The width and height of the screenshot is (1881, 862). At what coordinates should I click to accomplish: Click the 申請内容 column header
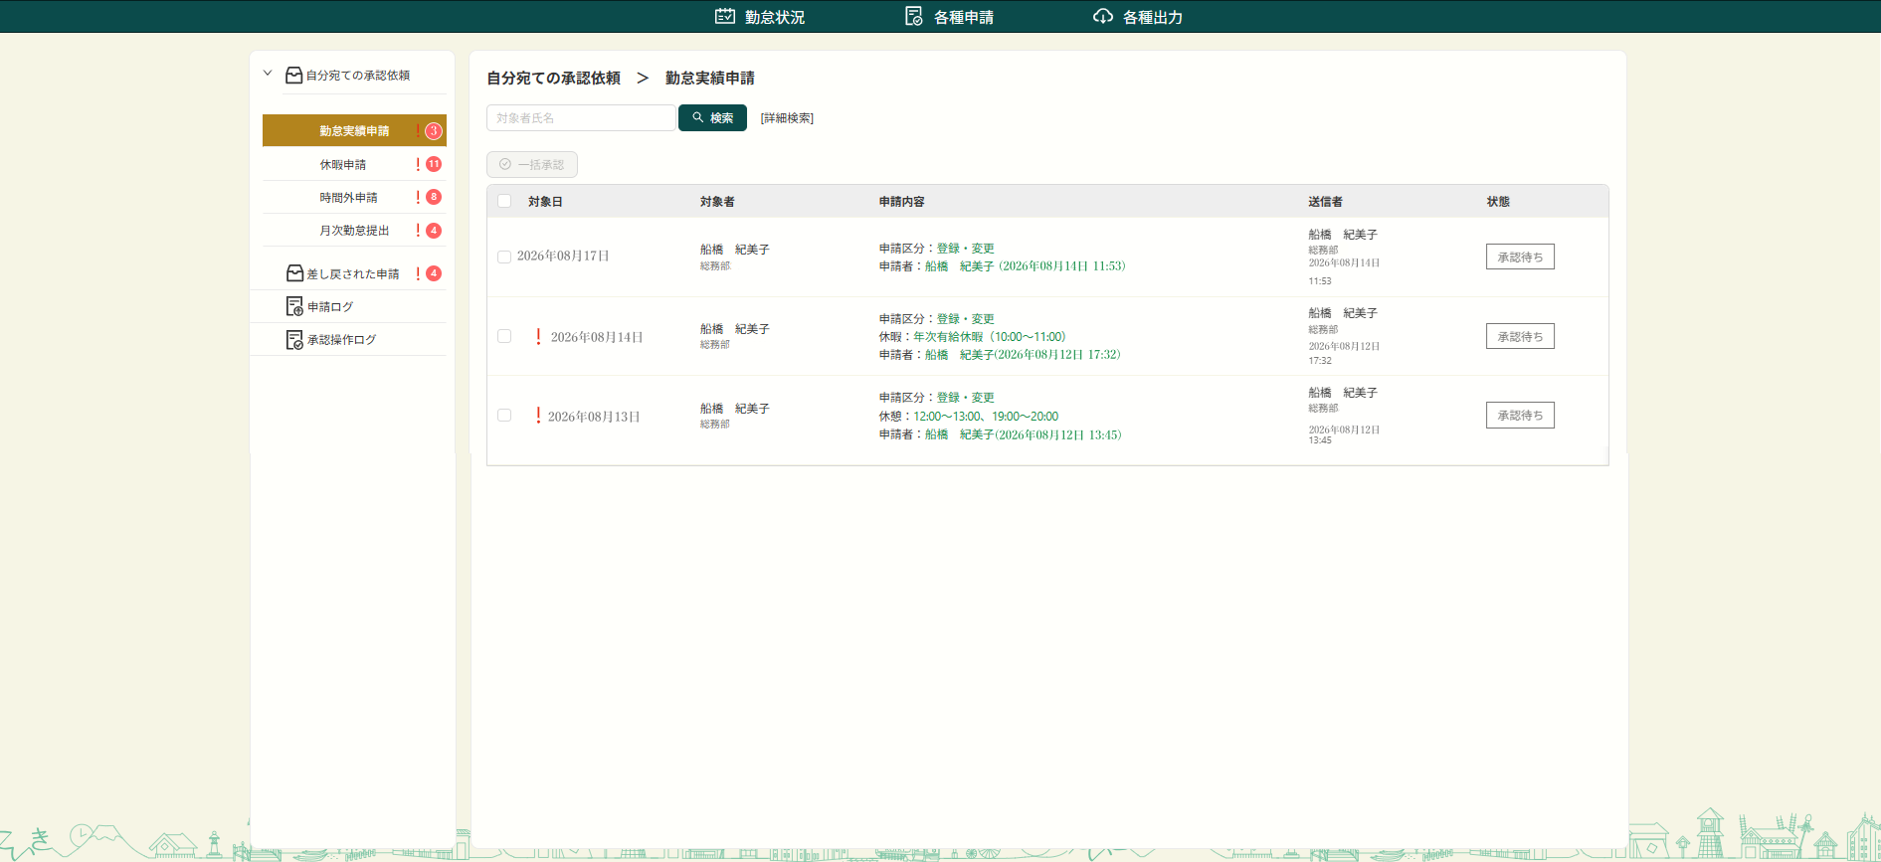click(901, 202)
